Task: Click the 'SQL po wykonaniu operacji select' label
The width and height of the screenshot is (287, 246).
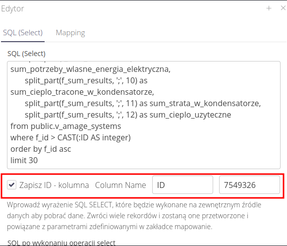Action: point(61,243)
